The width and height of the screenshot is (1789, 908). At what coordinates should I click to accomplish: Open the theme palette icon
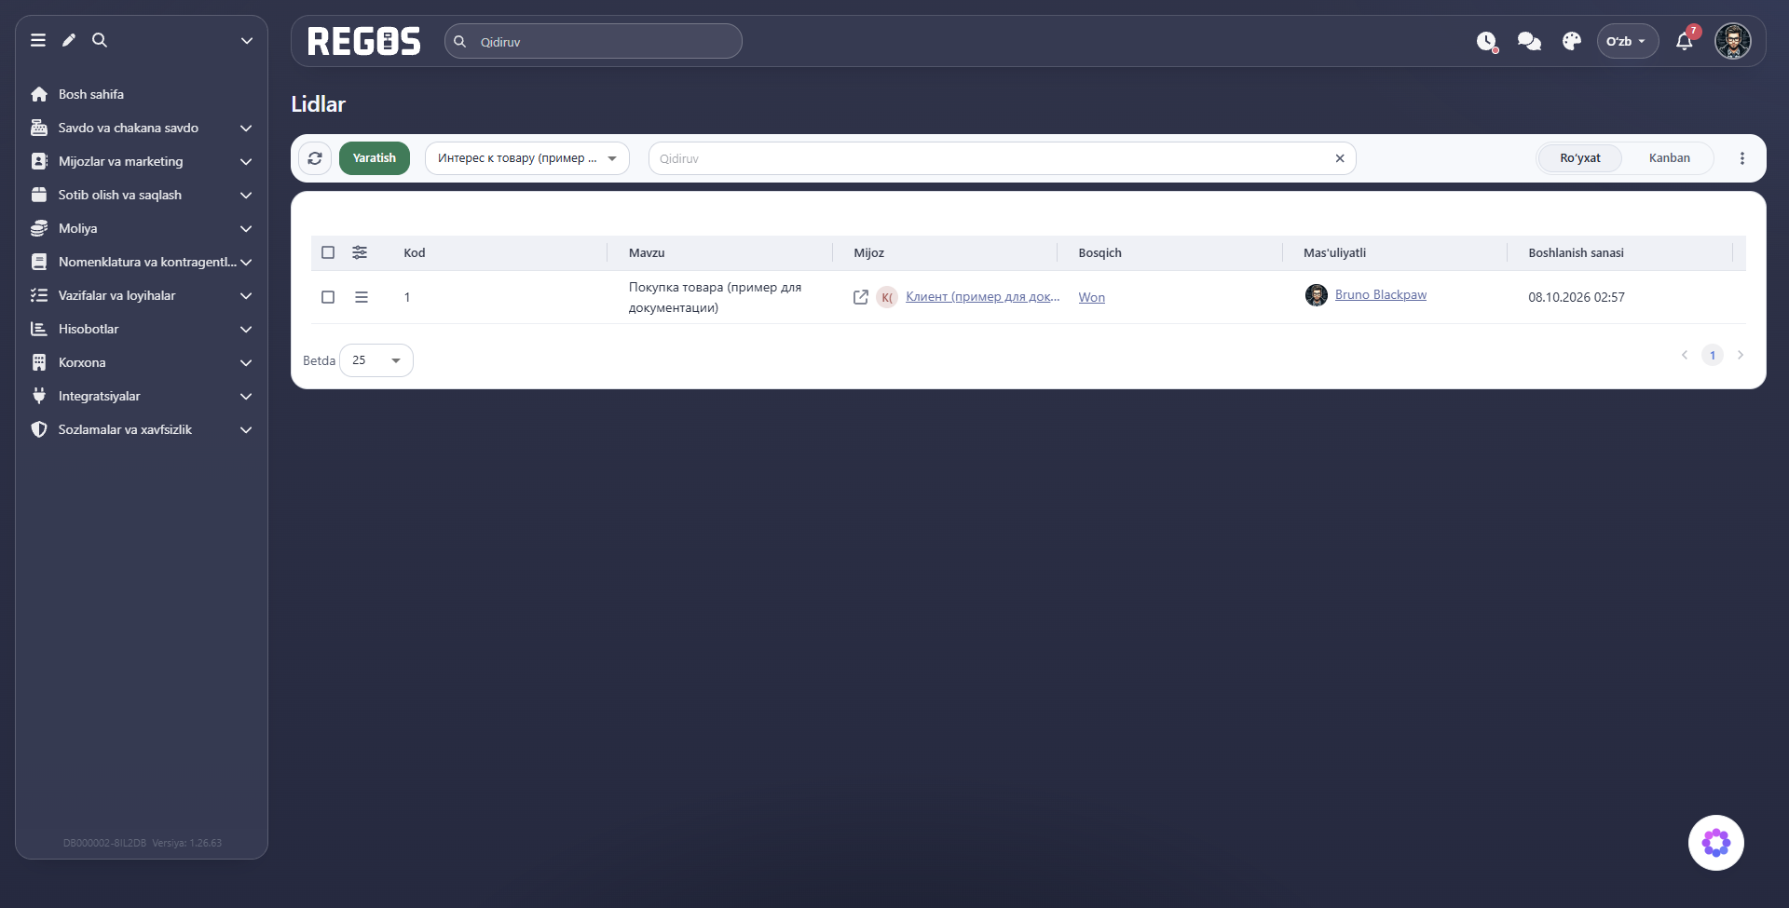click(1572, 41)
